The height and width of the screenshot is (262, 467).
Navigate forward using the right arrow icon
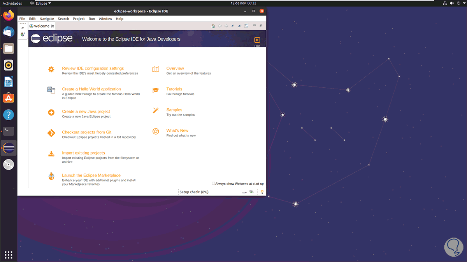226,26
